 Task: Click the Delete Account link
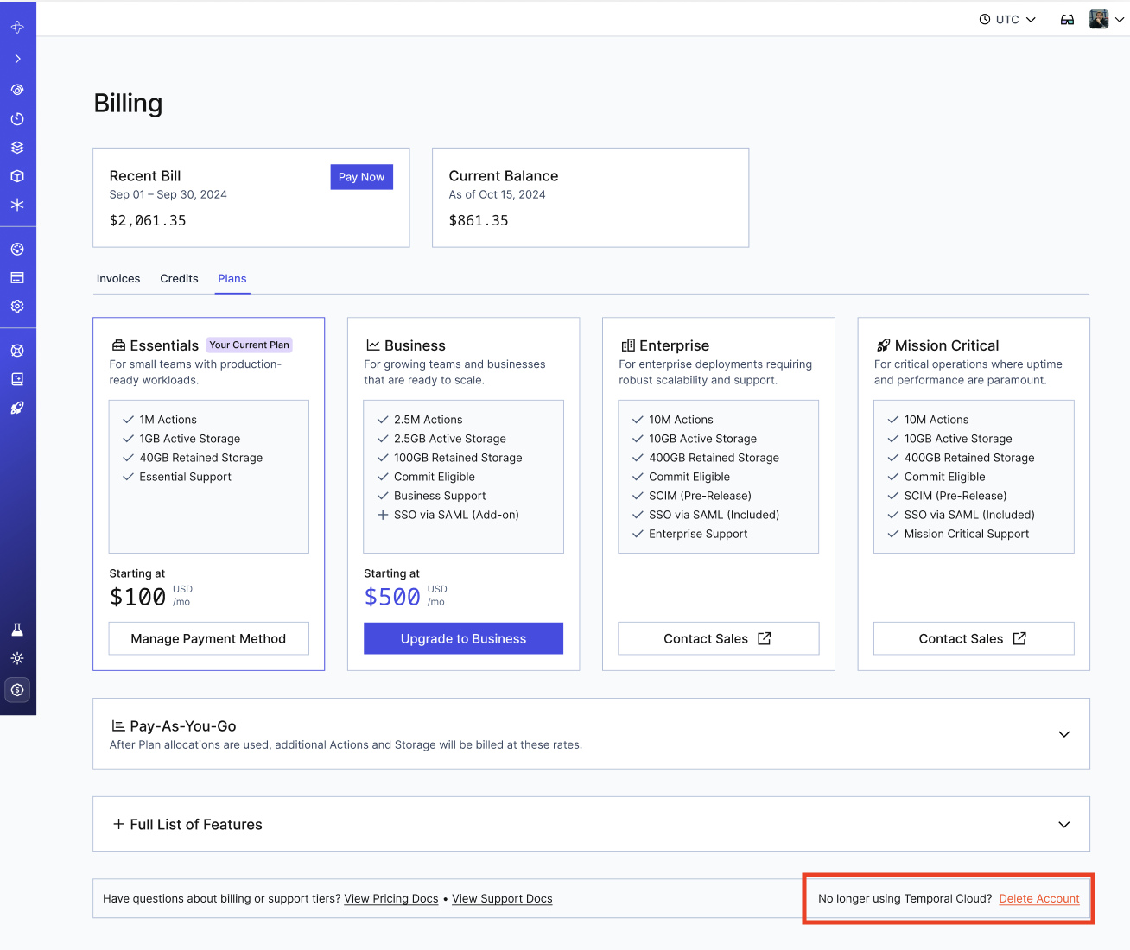click(x=1039, y=898)
